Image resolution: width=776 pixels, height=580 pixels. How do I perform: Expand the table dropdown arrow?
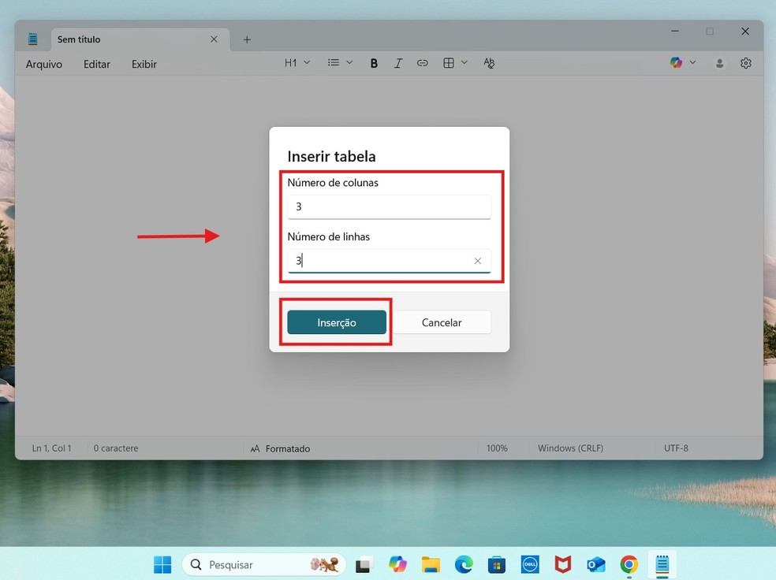(464, 63)
